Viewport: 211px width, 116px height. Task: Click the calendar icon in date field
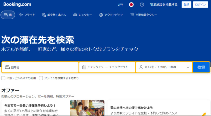click(84, 67)
